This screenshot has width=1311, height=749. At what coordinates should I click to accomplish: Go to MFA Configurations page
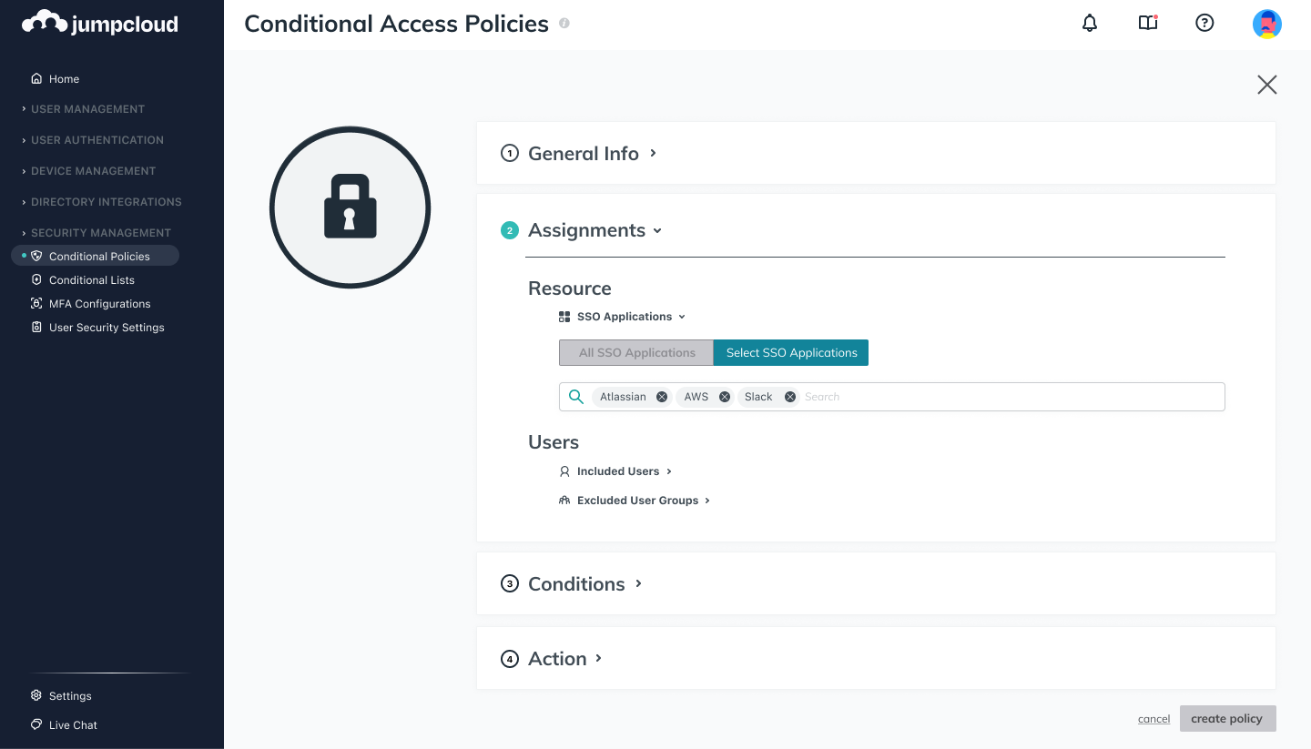100,304
